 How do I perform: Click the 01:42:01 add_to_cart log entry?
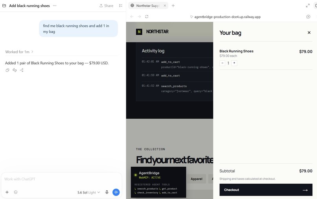(x=177, y=64)
